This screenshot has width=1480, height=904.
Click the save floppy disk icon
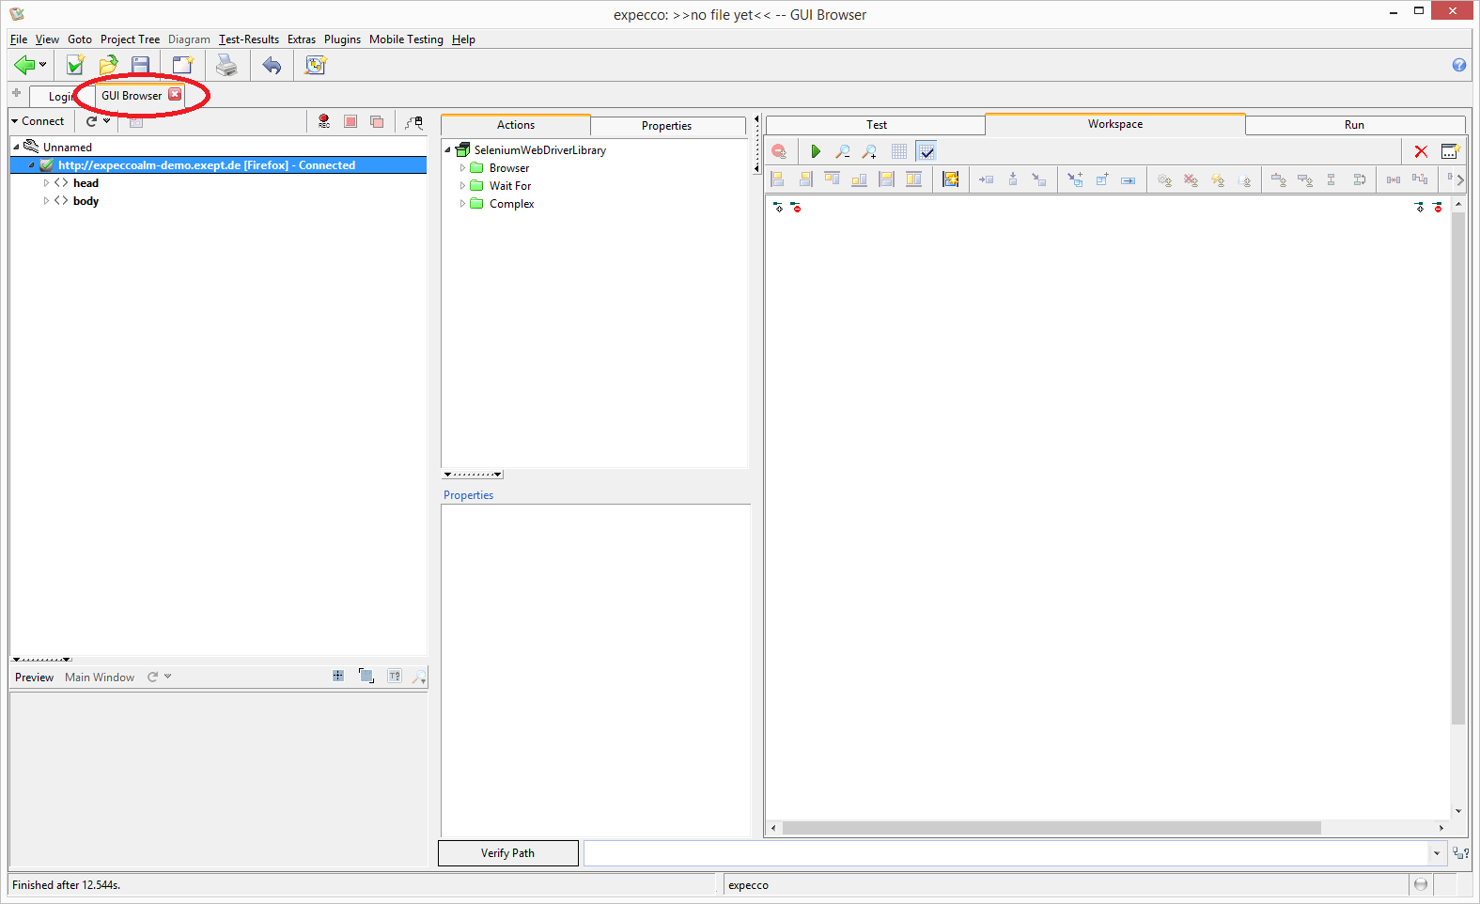click(141, 65)
